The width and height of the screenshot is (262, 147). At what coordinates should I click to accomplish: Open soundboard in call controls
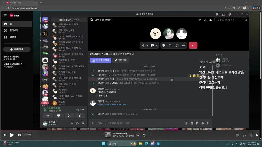click(x=177, y=45)
